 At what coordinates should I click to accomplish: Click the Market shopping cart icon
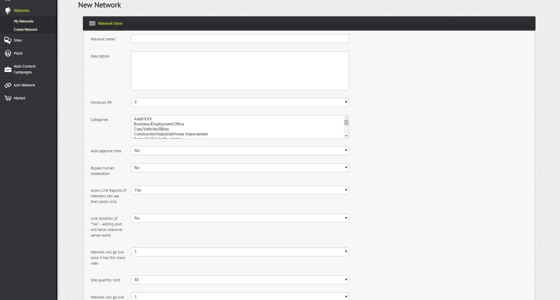pos(8,98)
